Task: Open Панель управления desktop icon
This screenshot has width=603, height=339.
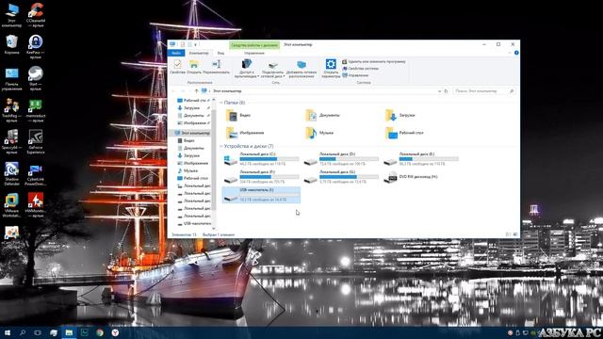Action: (x=11, y=78)
